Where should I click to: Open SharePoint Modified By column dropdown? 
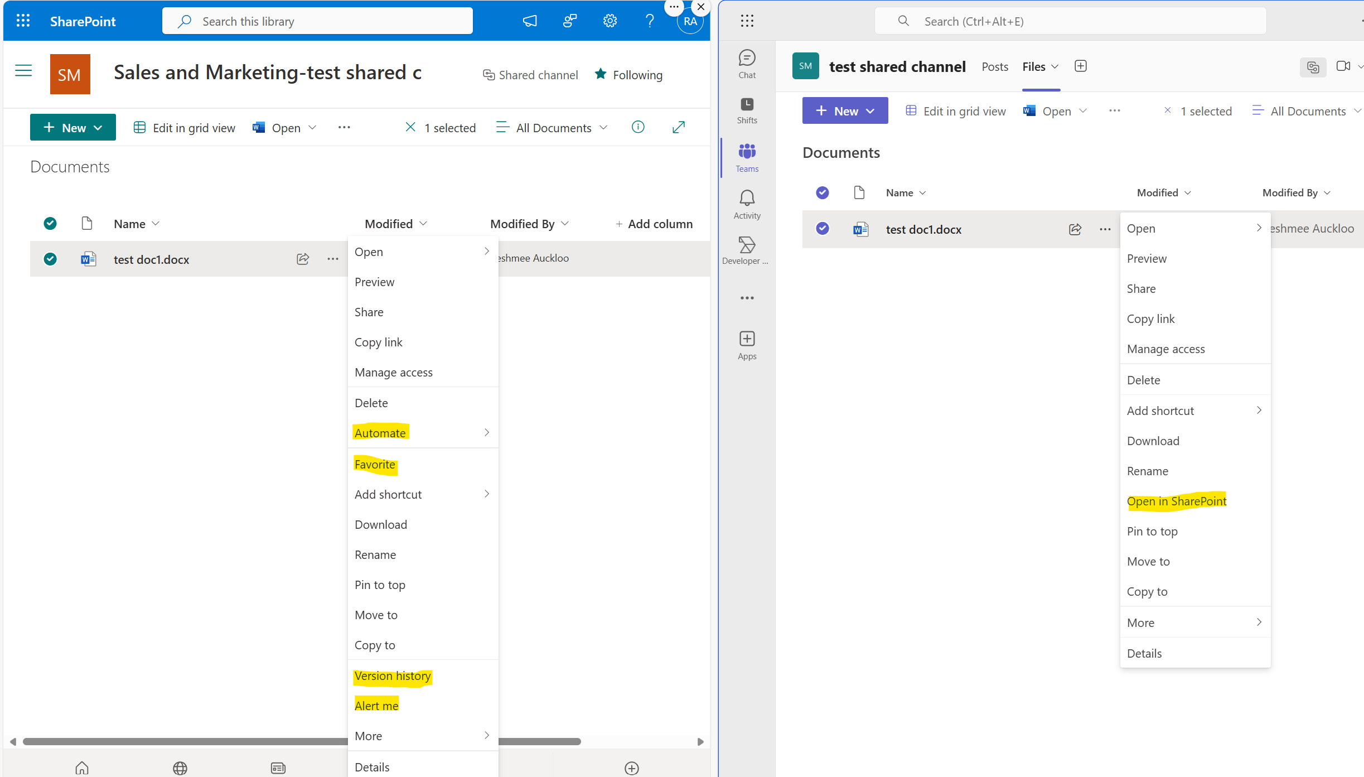click(530, 224)
